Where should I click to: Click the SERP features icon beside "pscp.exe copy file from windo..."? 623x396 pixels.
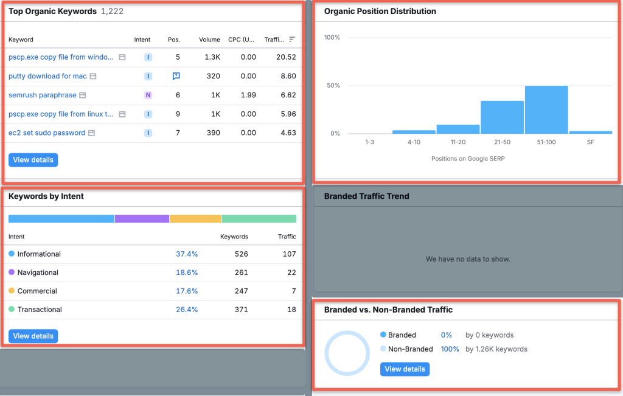click(x=124, y=57)
